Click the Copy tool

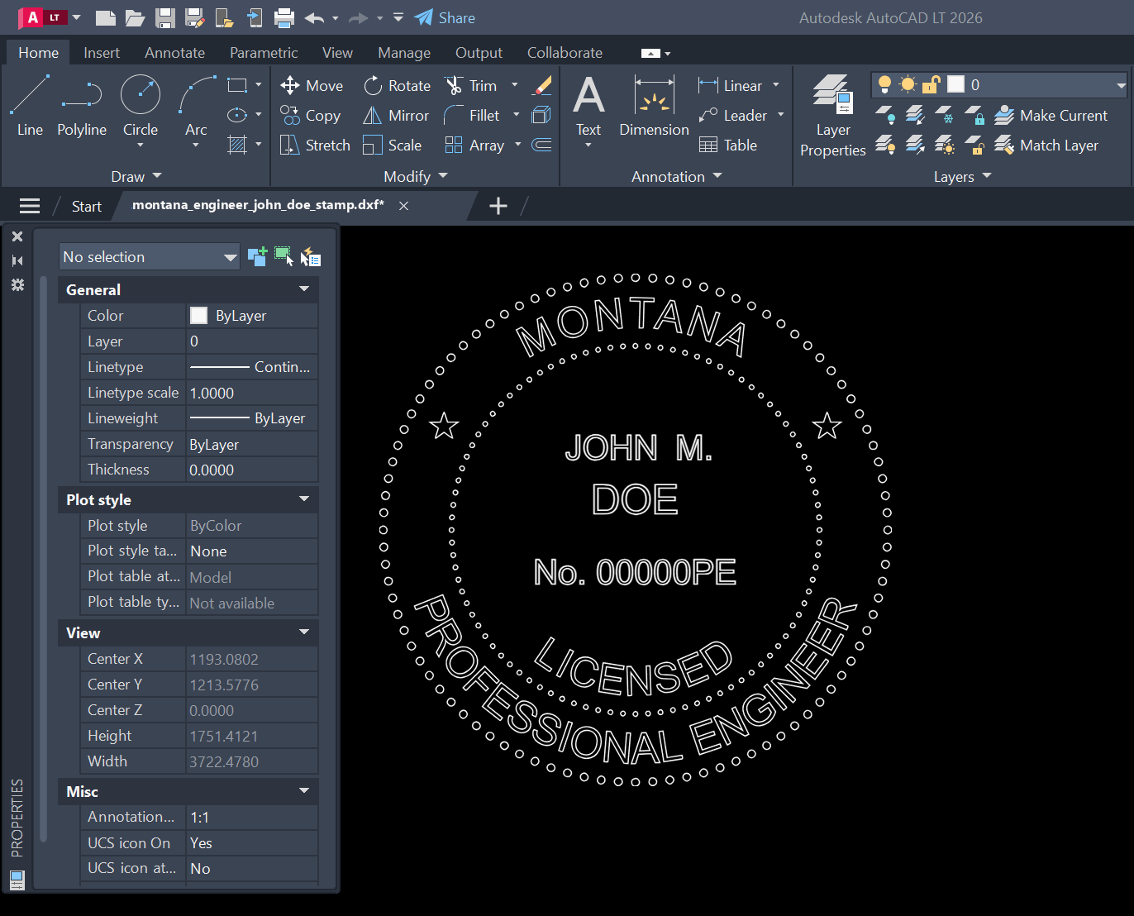pos(310,116)
